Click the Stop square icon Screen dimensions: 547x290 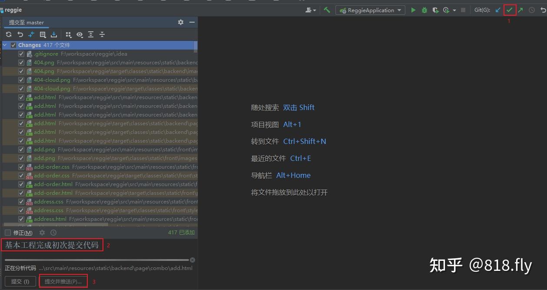[463, 10]
